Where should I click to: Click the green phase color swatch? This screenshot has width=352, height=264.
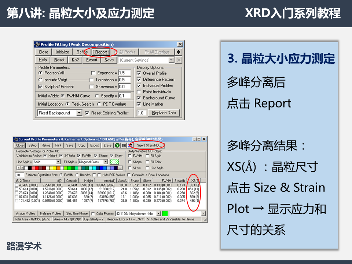[x=165, y=213]
